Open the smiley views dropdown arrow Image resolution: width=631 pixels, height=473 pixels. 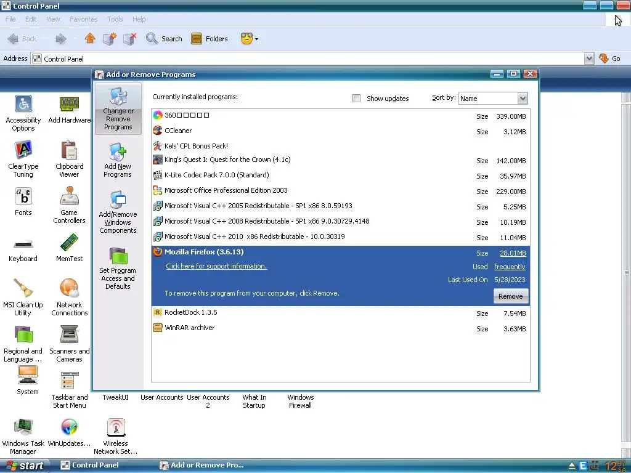[x=256, y=39]
